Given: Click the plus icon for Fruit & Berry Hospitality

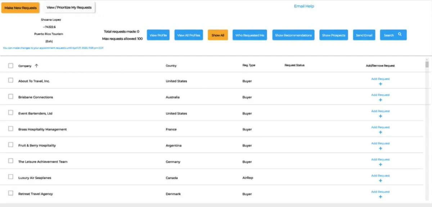Looking at the screenshot, I should (381, 149).
